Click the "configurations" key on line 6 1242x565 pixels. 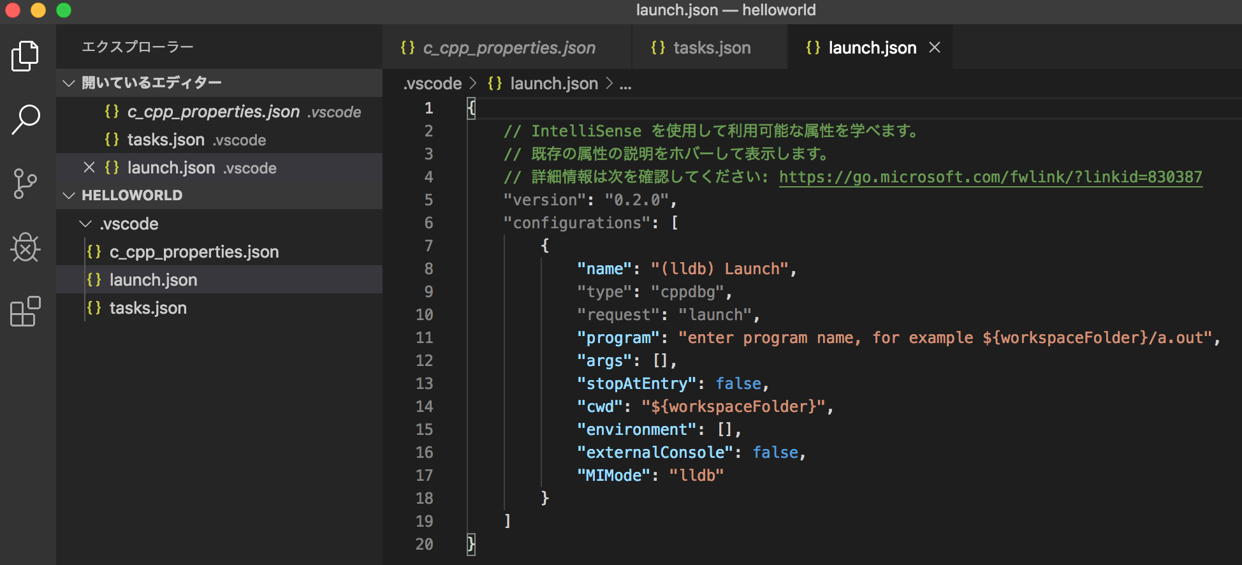point(577,223)
